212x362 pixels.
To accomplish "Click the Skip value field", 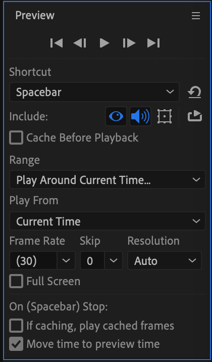I will 92,261.
